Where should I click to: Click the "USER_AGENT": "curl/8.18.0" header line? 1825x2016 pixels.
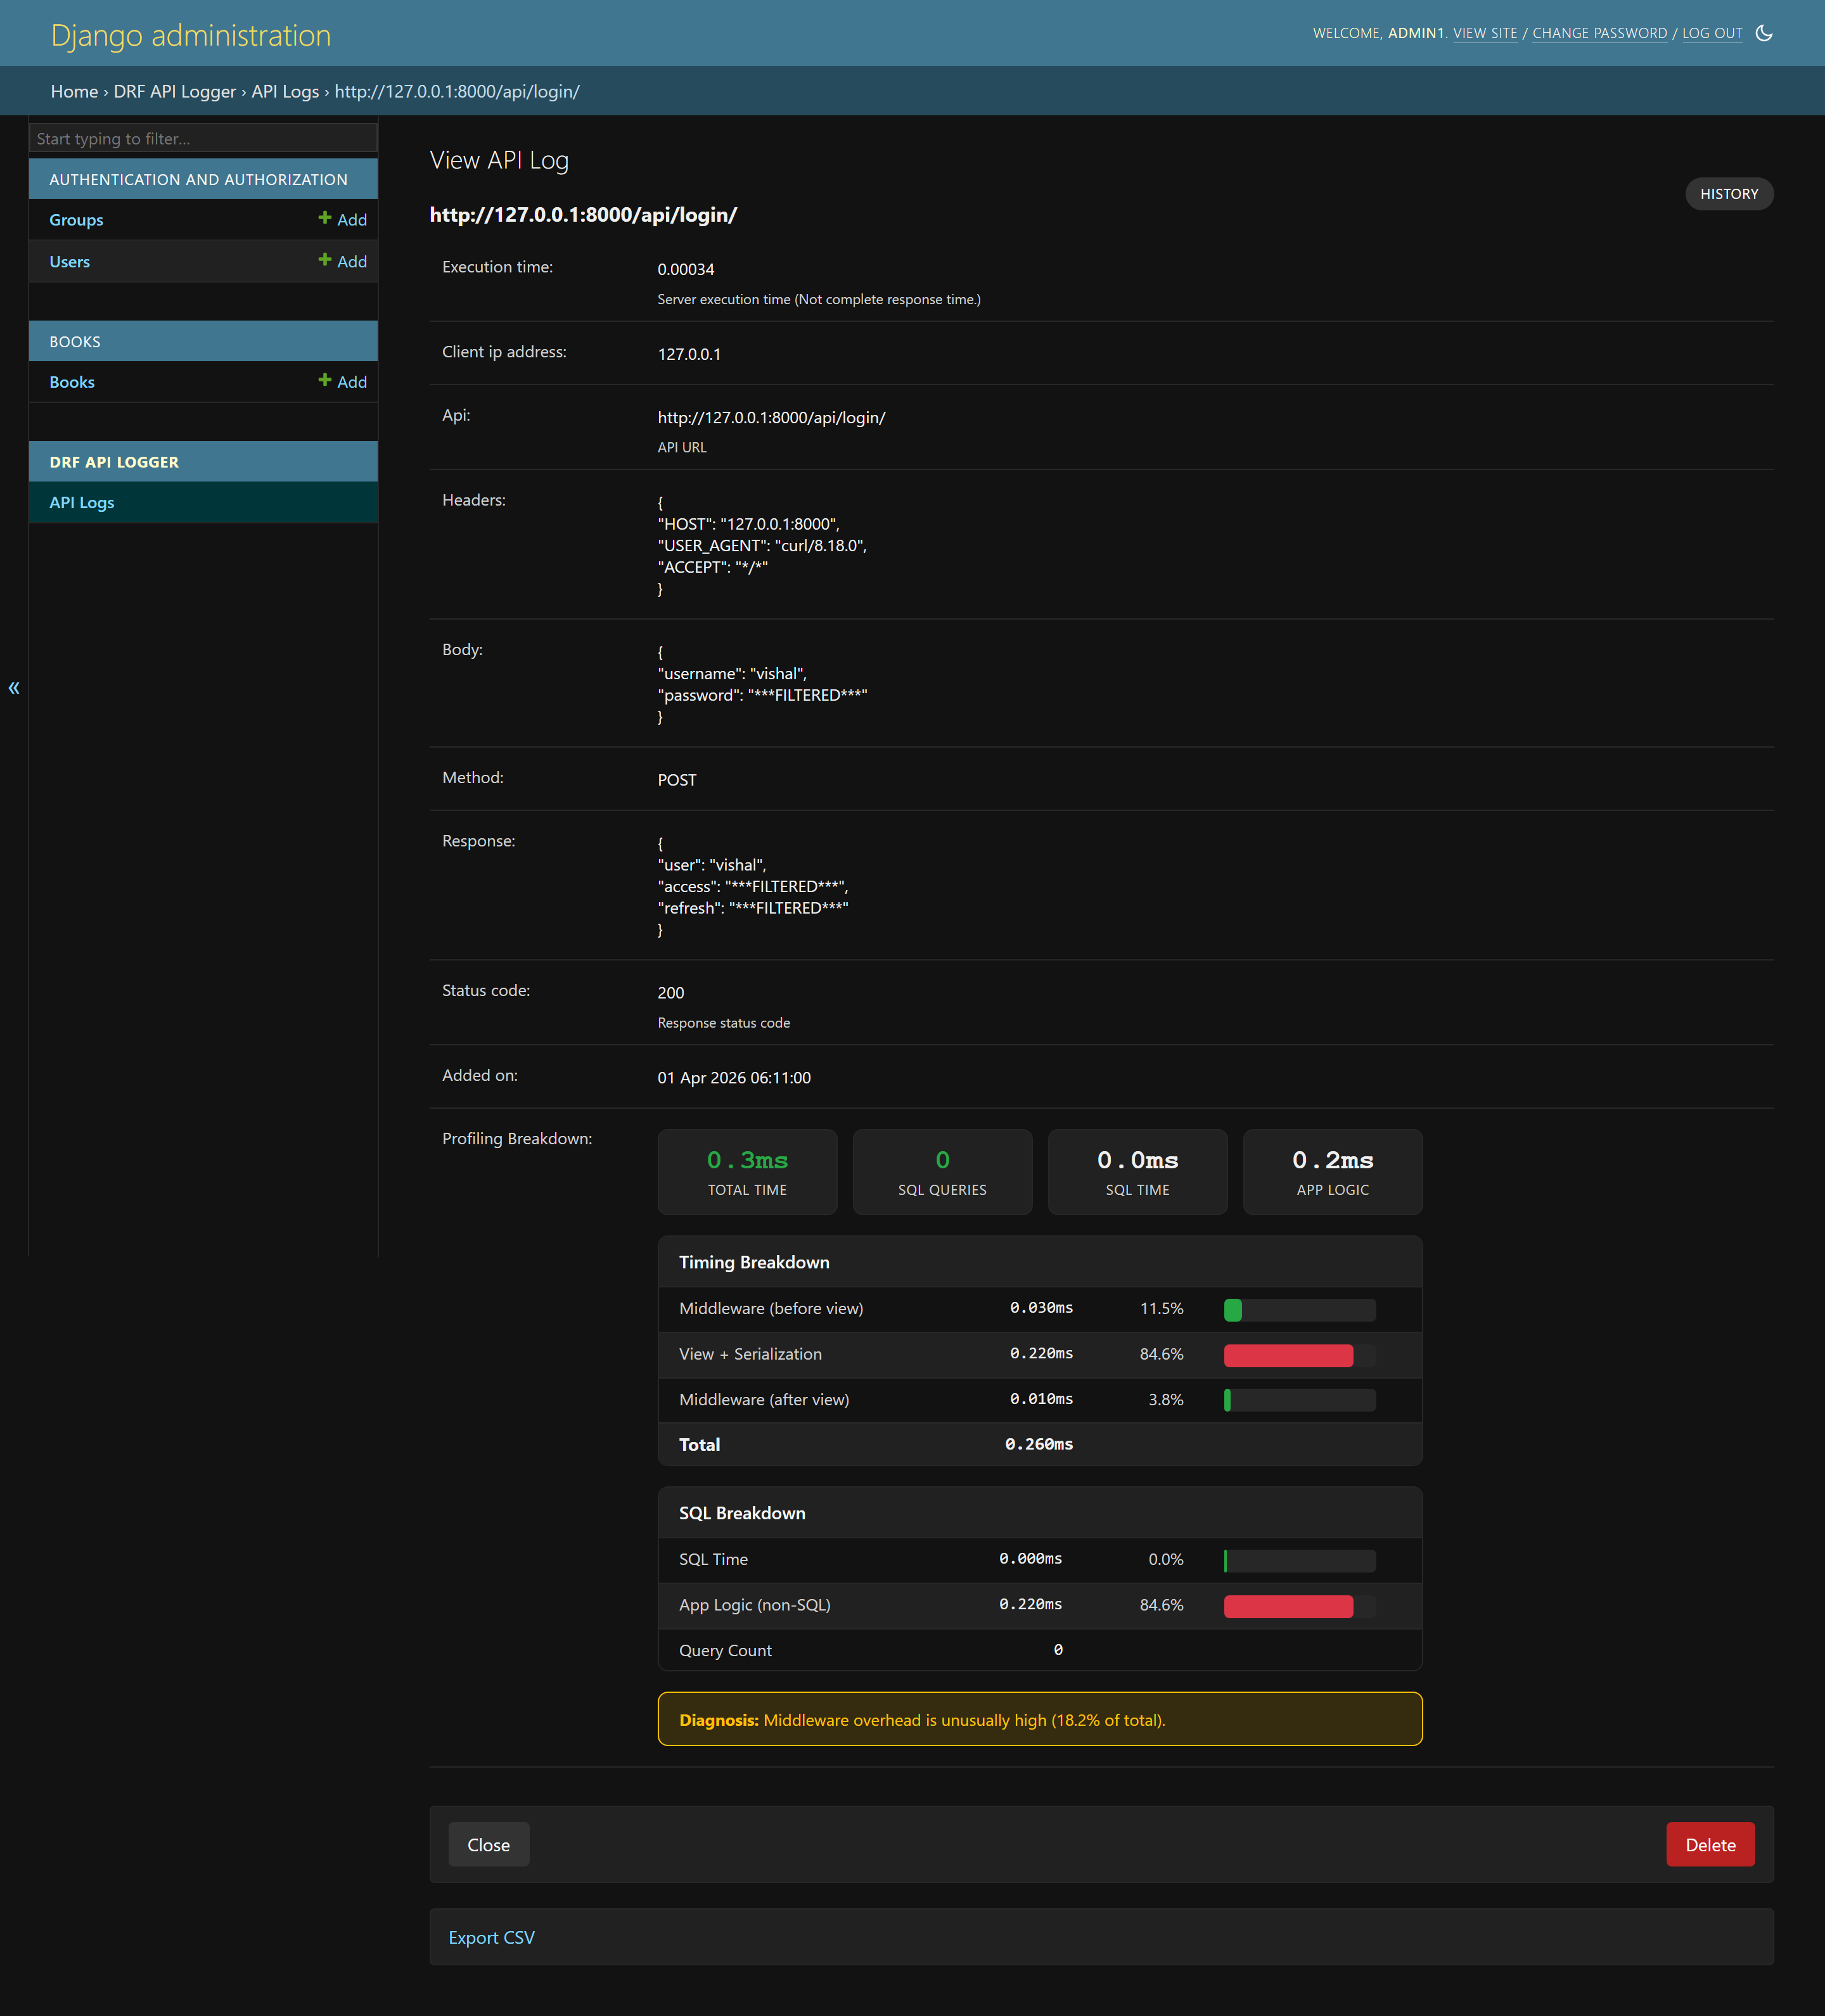(x=762, y=545)
